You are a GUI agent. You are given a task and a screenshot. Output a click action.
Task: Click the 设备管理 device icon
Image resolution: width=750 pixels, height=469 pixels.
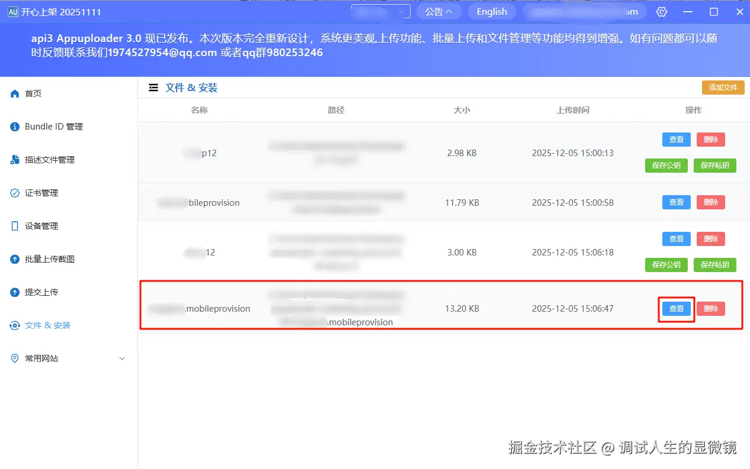point(14,225)
